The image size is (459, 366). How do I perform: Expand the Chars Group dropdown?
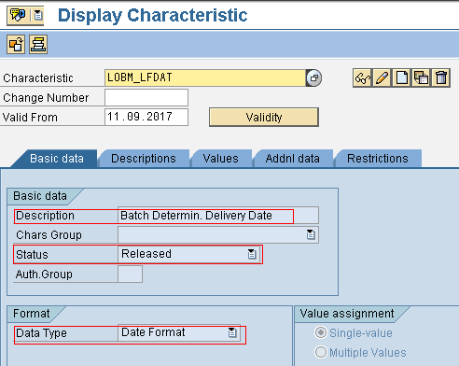(x=311, y=234)
